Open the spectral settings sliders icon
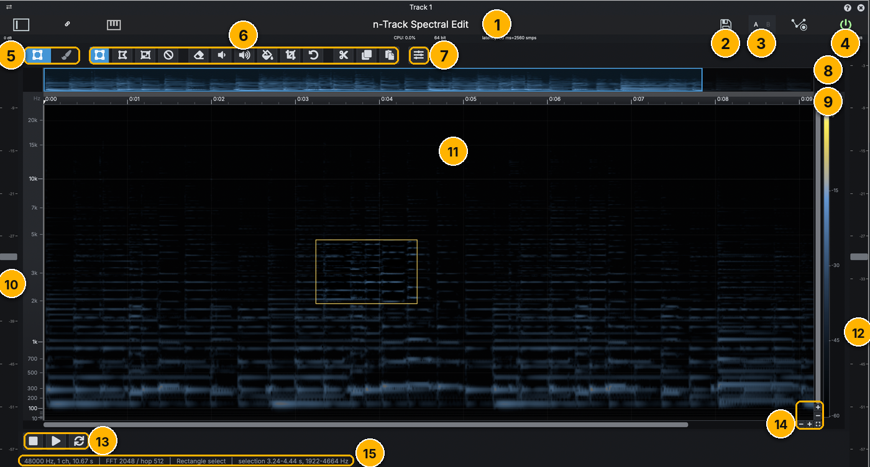The height and width of the screenshot is (467, 870). 419,55
